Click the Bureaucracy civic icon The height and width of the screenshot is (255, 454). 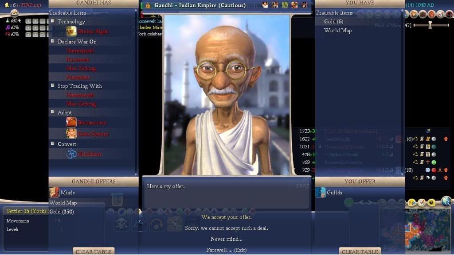(x=71, y=122)
